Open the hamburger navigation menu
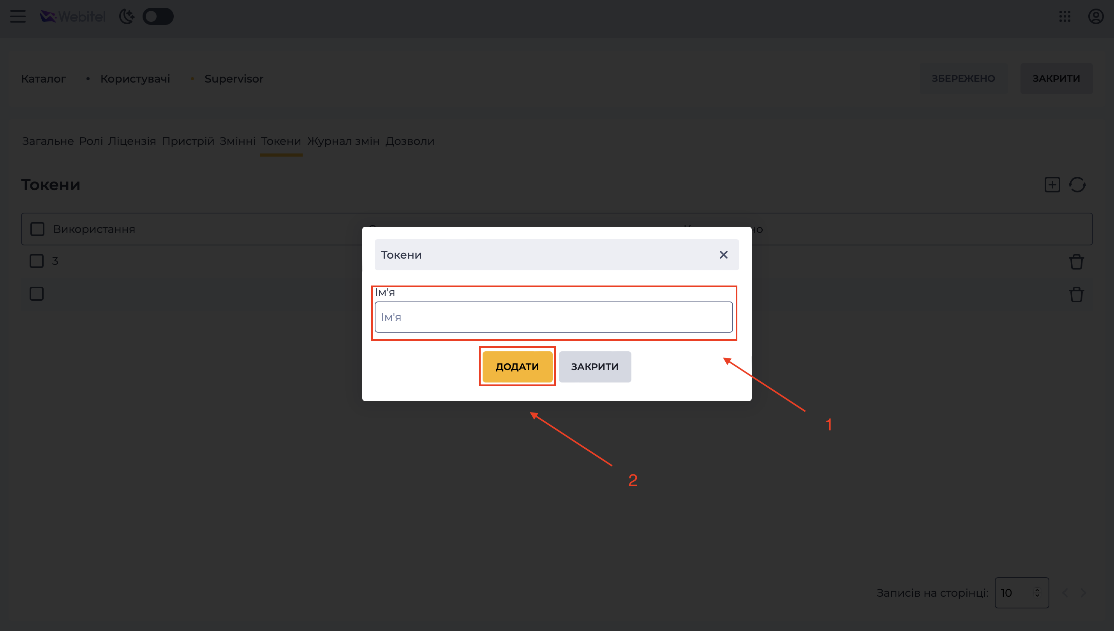This screenshot has width=1114, height=631. tap(18, 16)
